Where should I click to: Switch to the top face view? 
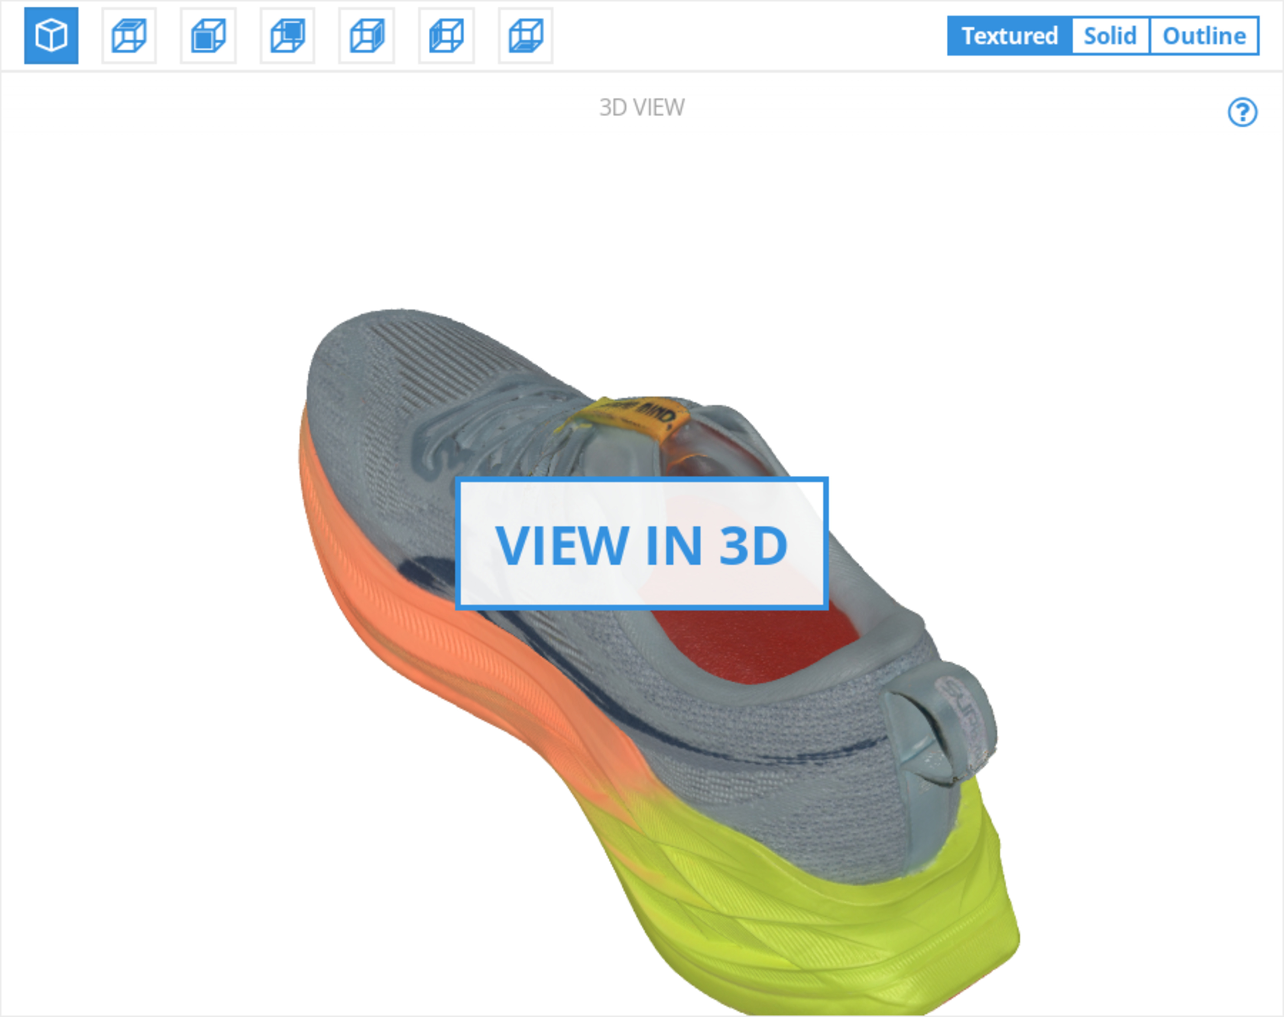[x=129, y=36]
